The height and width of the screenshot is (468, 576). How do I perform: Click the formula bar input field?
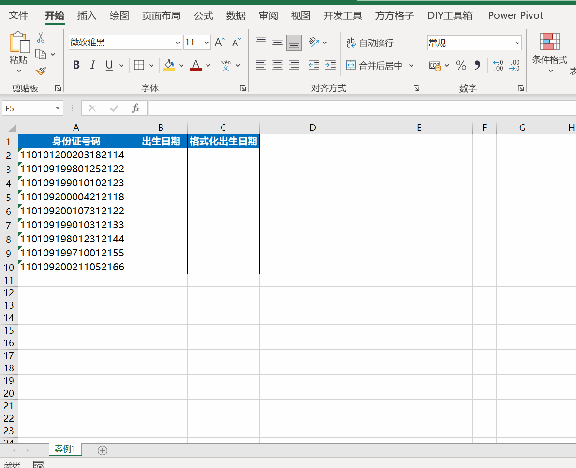[362, 108]
